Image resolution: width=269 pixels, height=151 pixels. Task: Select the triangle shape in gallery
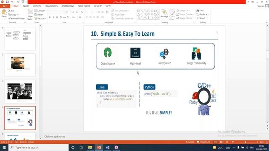click(x=138, y=14)
